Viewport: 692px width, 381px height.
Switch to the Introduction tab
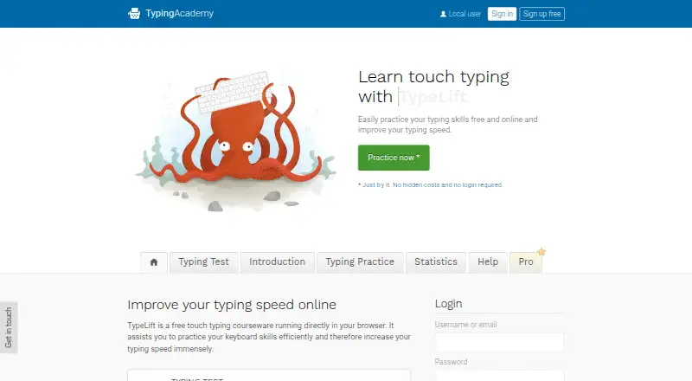277,262
